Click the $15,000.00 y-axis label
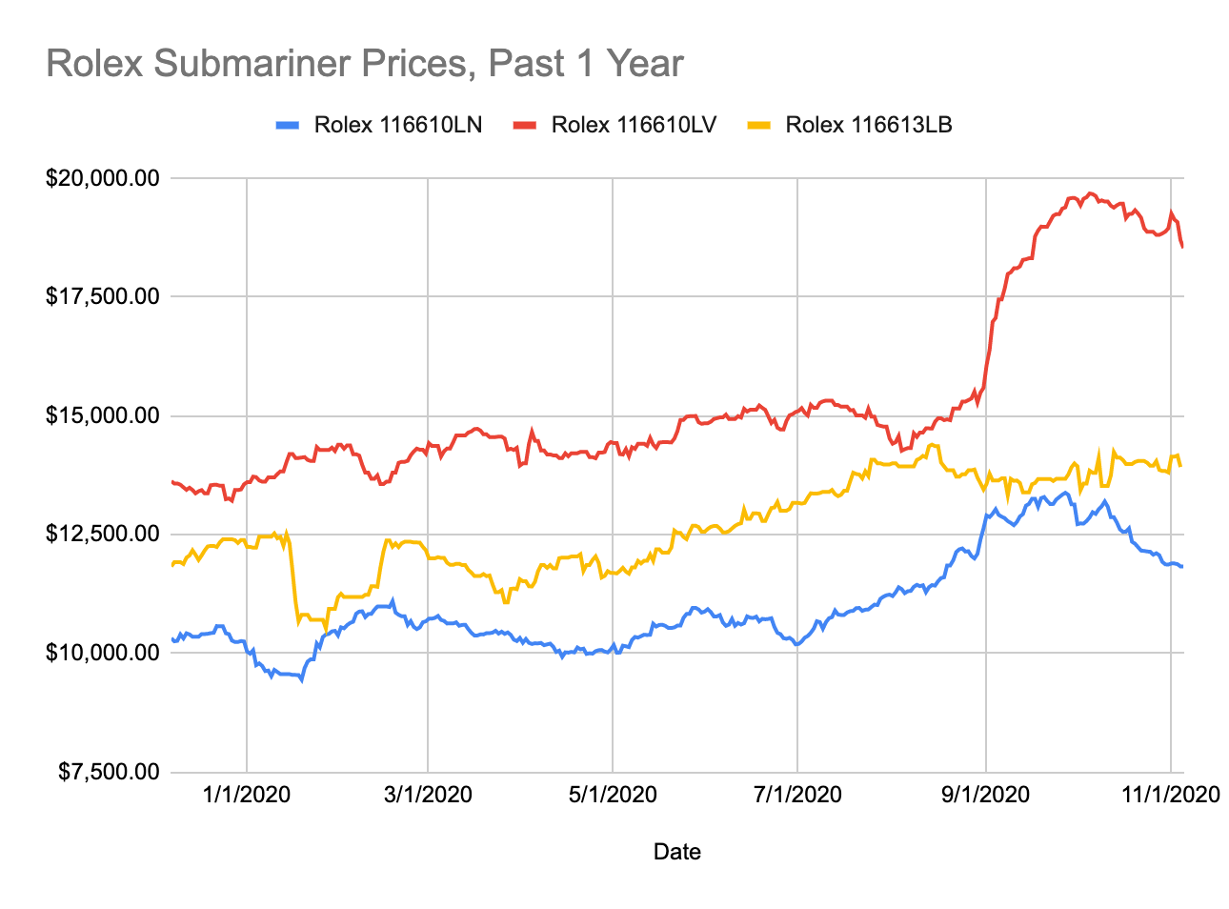1229x909 pixels. pyautogui.click(x=102, y=415)
